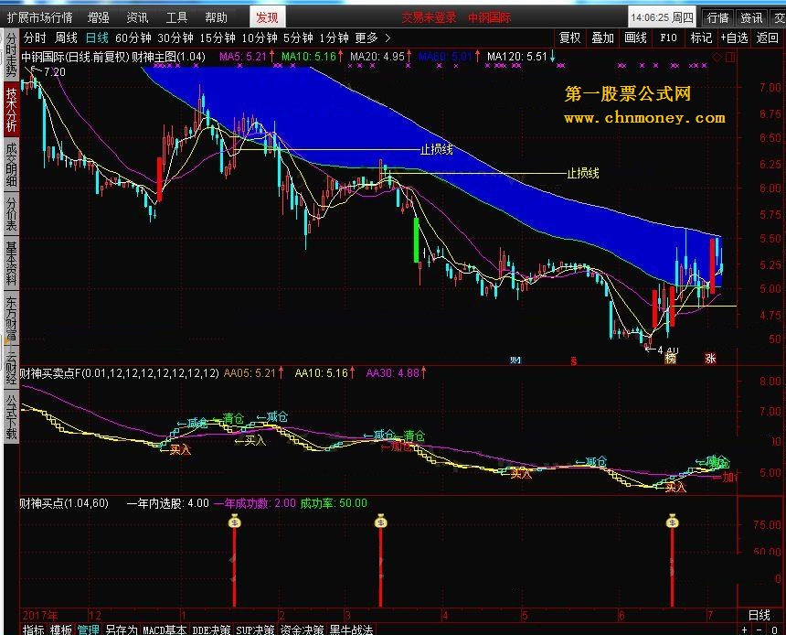Click the 叠加 overlay button
This screenshot has width=786, height=635.
[x=602, y=38]
